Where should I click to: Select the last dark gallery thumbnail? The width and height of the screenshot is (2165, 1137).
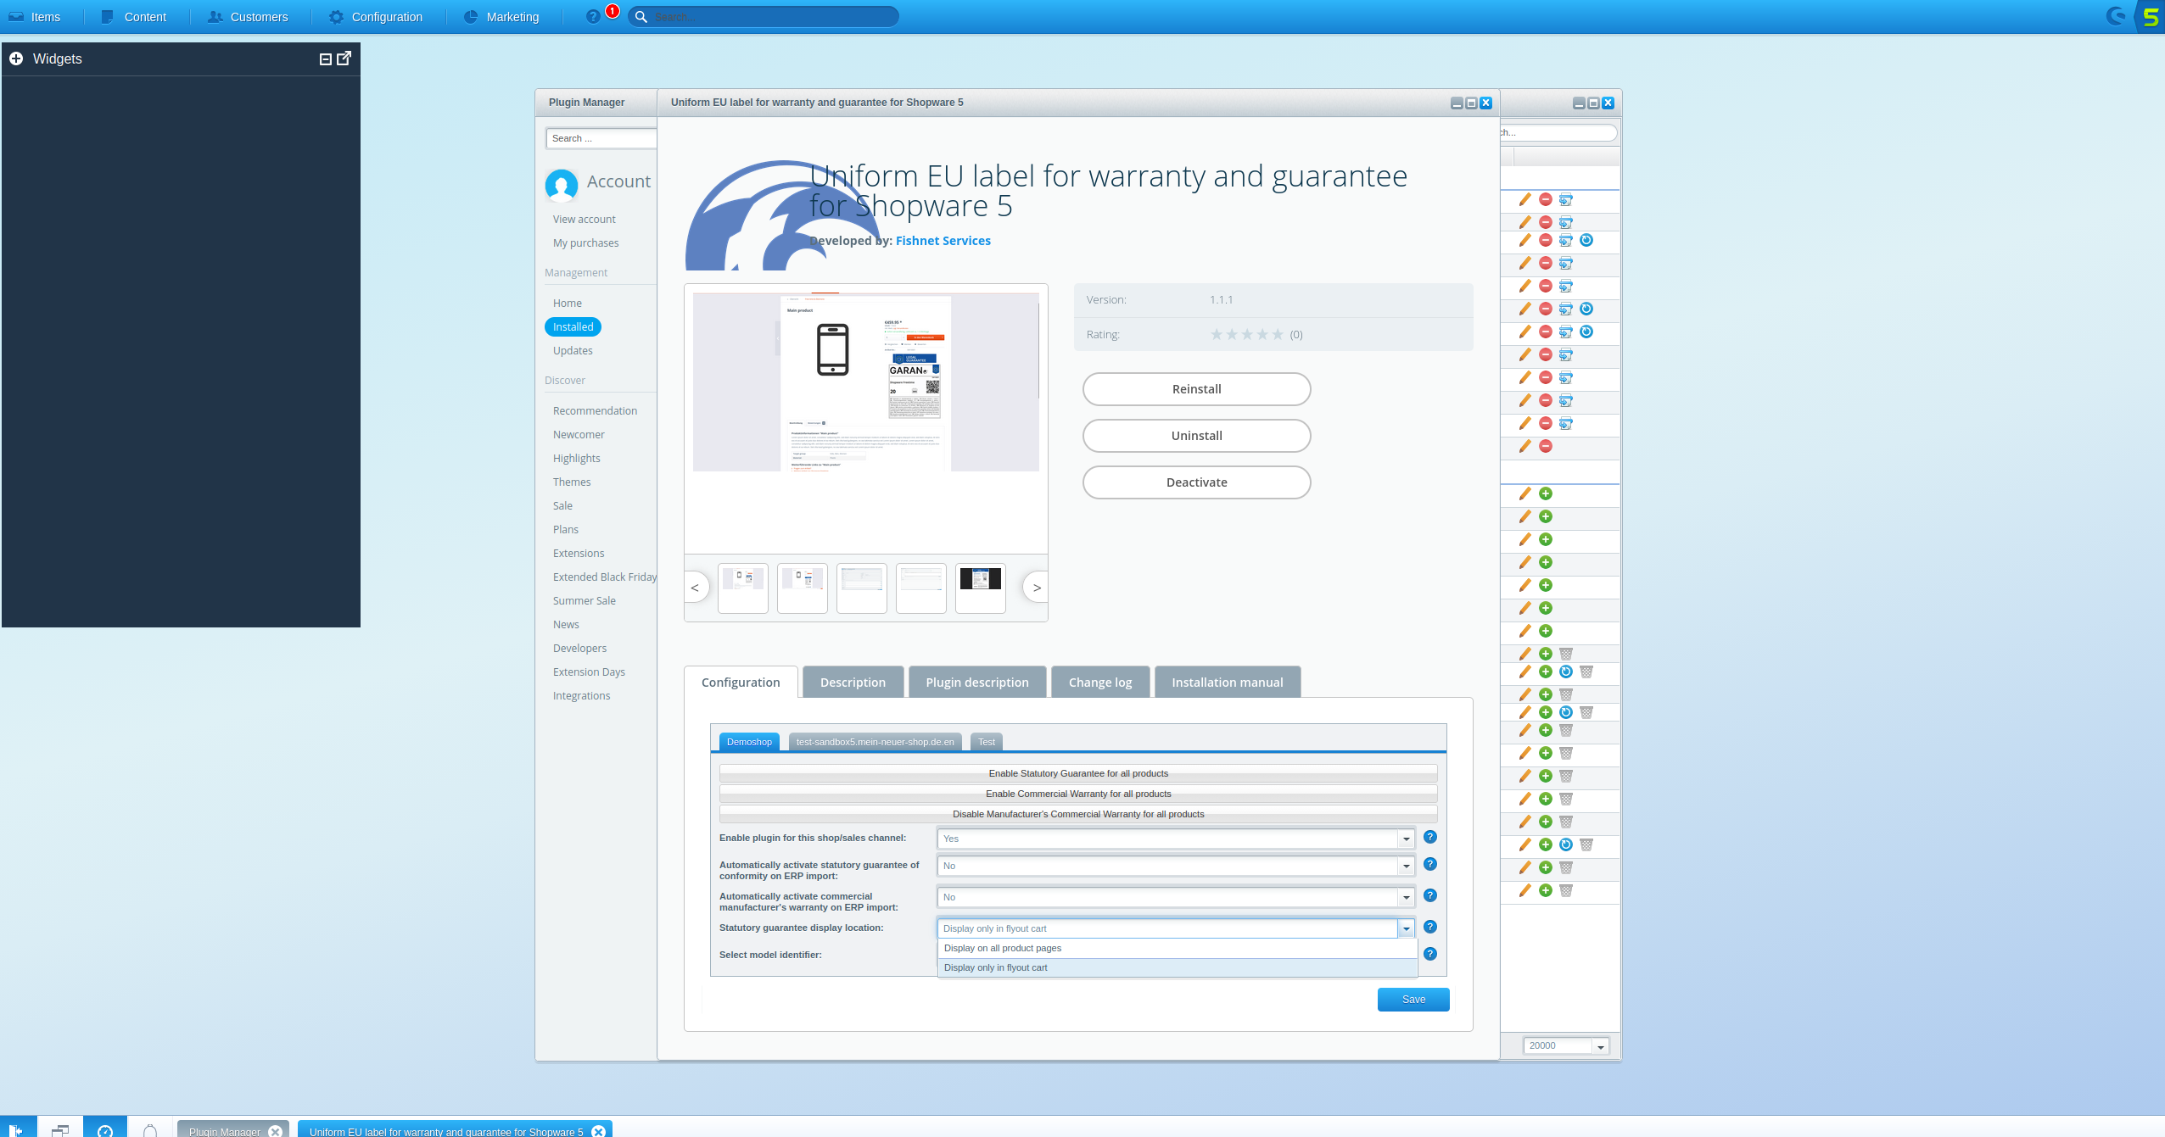[x=981, y=588]
